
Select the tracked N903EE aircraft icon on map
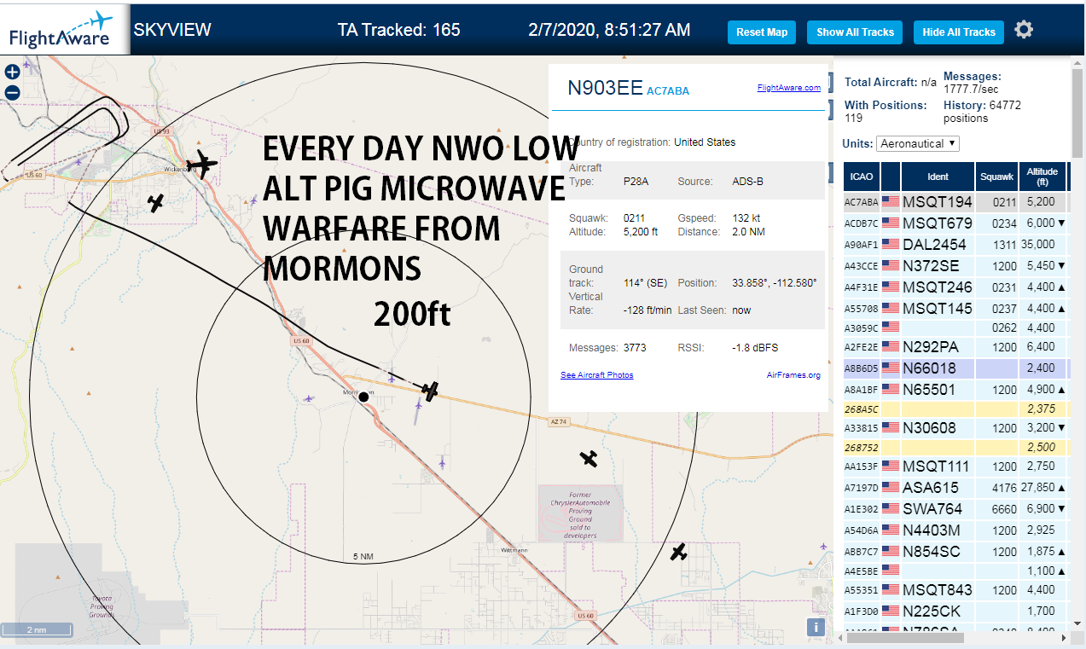click(x=431, y=391)
